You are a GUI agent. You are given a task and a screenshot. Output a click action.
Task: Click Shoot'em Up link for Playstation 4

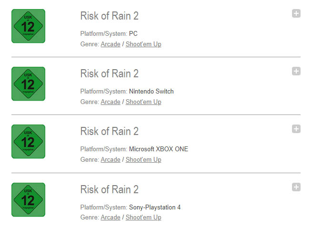(x=143, y=217)
